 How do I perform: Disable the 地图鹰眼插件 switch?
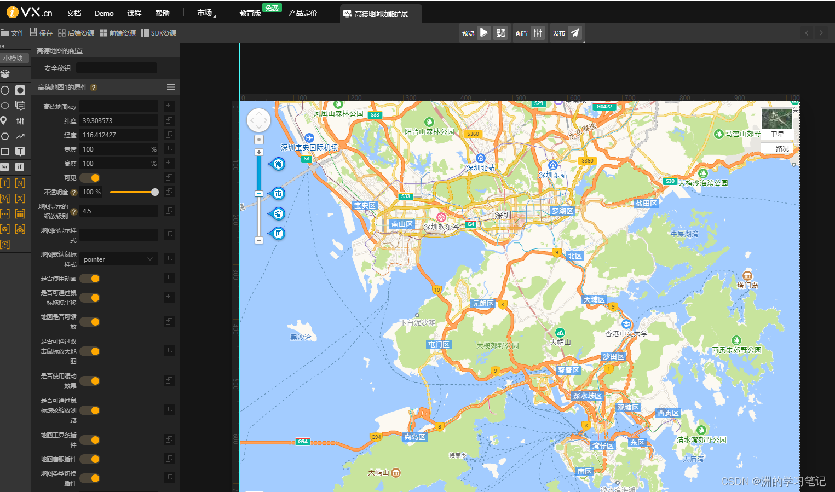90,459
